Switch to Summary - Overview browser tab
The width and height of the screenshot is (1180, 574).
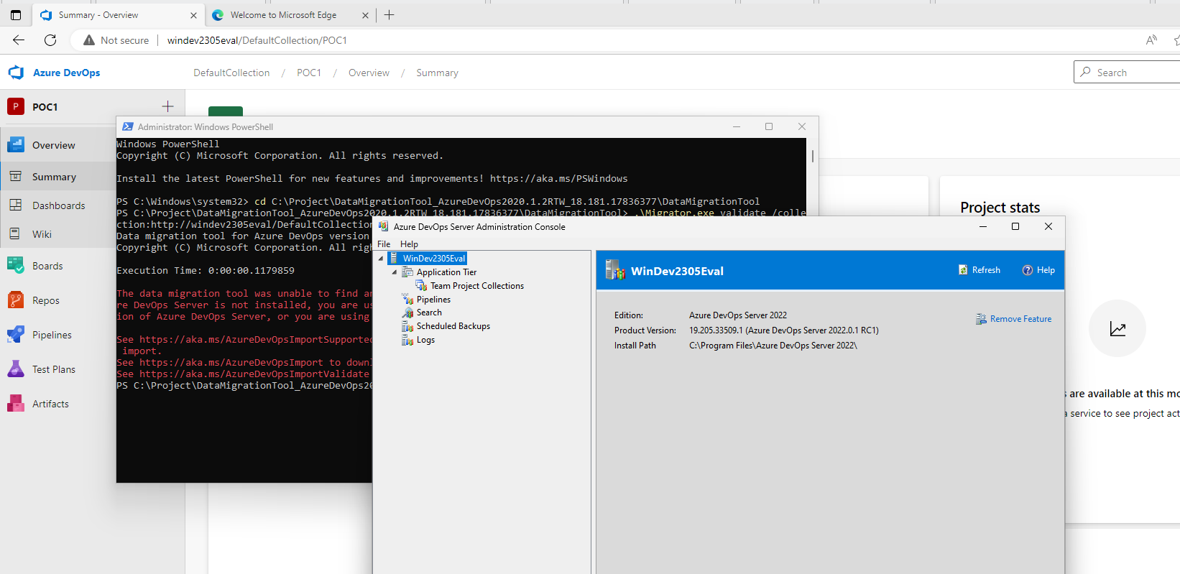[119, 15]
